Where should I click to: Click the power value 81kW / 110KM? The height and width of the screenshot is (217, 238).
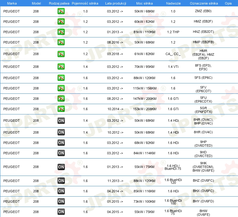(x=144, y=32)
